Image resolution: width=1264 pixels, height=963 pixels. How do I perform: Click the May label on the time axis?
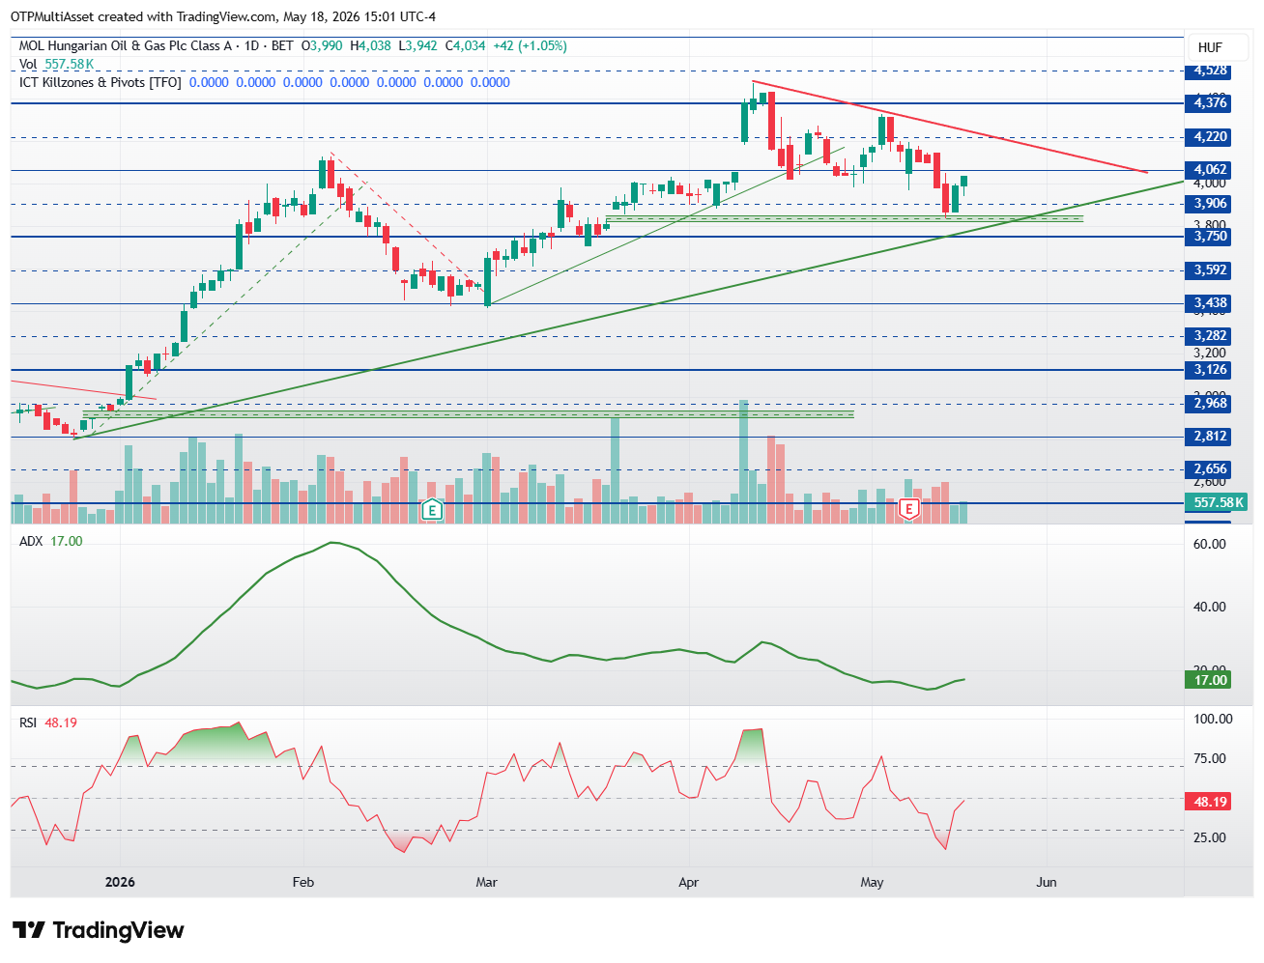click(872, 882)
